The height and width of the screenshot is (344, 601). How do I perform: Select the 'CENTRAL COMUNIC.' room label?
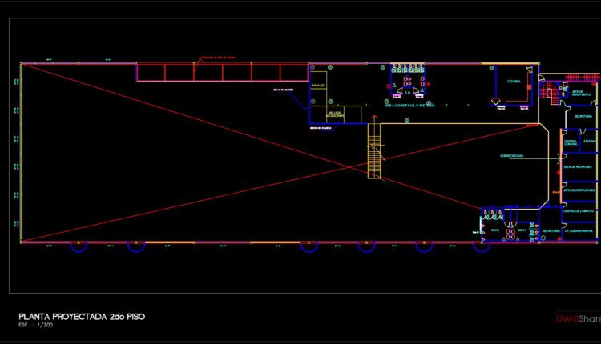[571, 142]
